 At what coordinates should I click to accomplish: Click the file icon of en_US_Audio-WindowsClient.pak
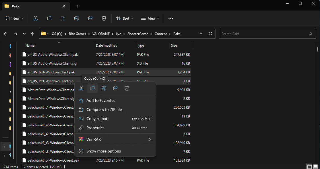[x=24, y=54]
